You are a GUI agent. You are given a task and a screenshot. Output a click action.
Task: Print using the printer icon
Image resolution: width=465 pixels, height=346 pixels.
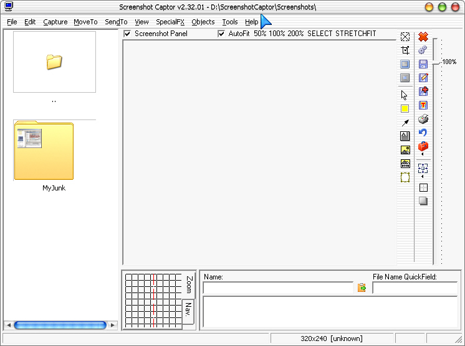(x=423, y=119)
